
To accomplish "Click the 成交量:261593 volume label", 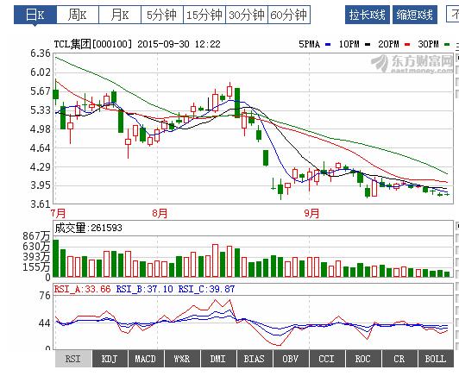I will (x=88, y=228).
